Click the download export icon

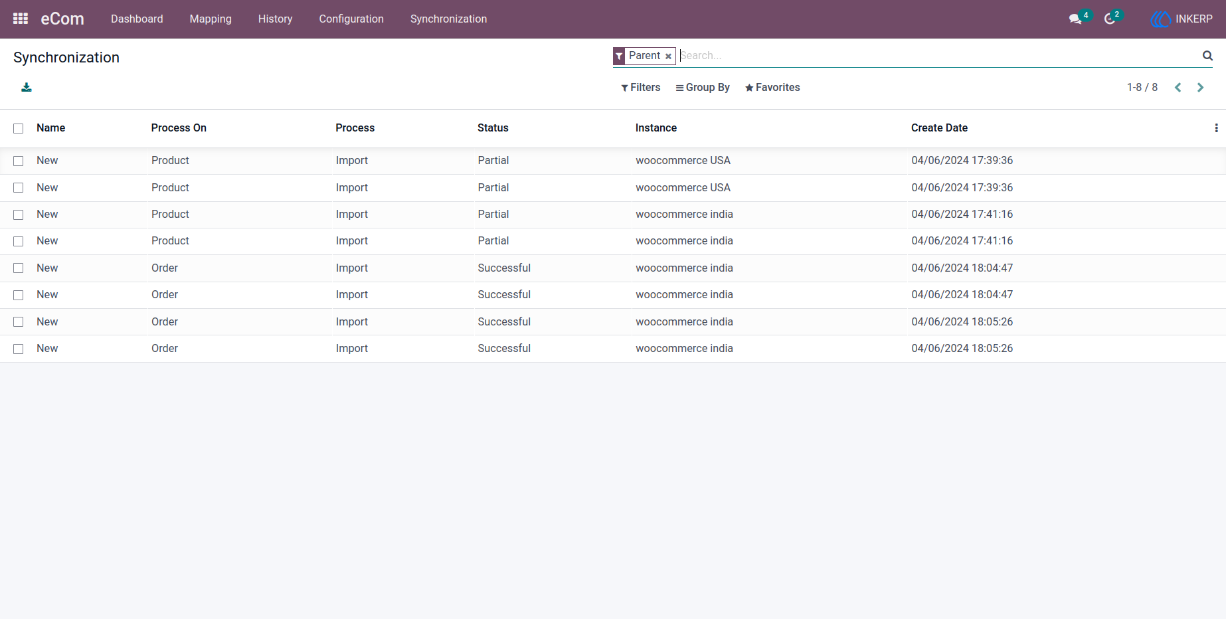[x=27, y=87]
